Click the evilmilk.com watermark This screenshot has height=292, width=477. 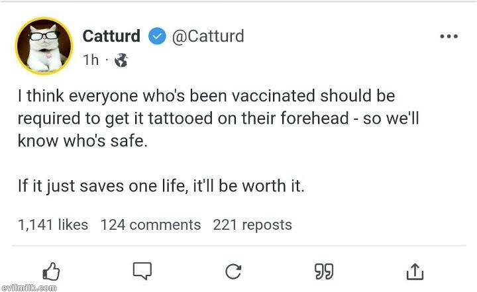pos(28,288)
